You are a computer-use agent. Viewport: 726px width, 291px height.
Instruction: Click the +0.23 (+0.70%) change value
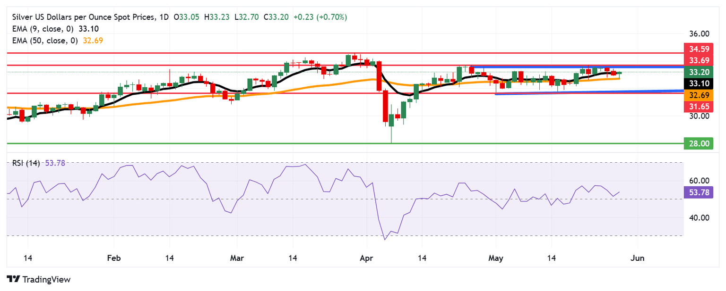click(320, 17)
